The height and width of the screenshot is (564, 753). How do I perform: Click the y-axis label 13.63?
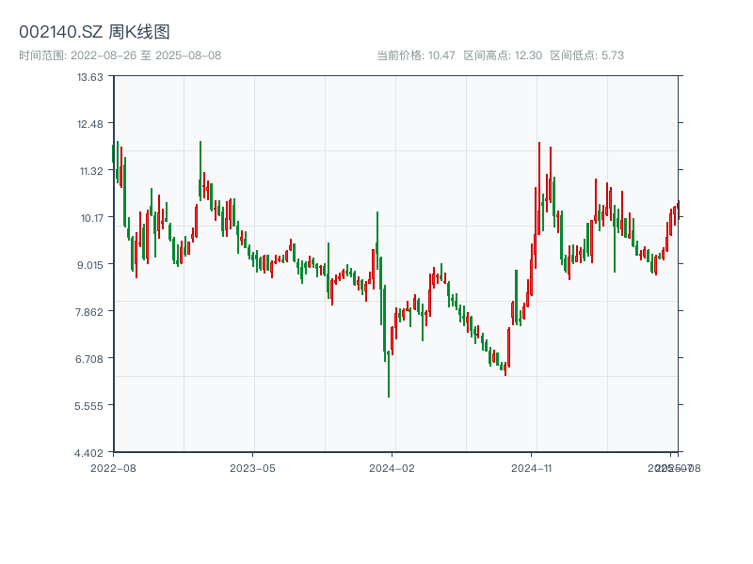coord(89,77)
